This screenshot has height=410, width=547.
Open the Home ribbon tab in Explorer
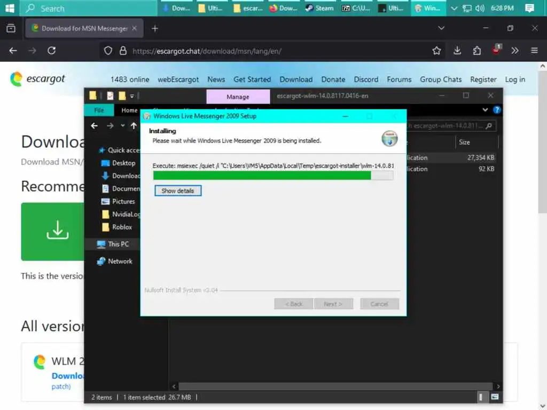(x=129, y=110)
